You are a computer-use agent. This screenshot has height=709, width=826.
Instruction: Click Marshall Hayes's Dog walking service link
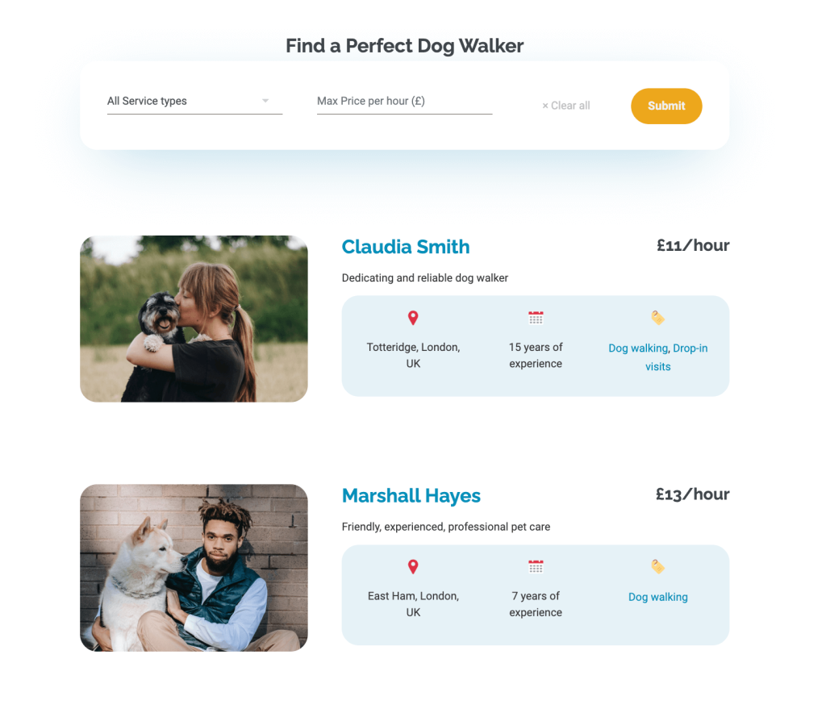click(658, 598)
